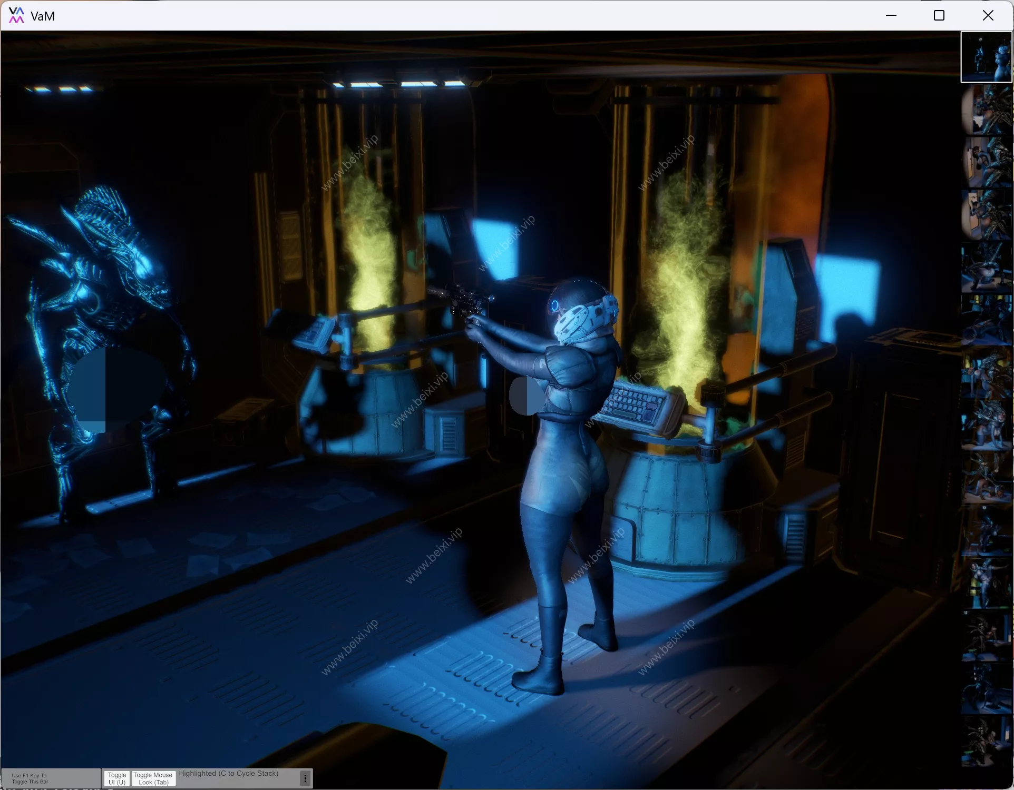
Task: Select the fourth thumbnail from the top
Action: click(x=987, y=215)
